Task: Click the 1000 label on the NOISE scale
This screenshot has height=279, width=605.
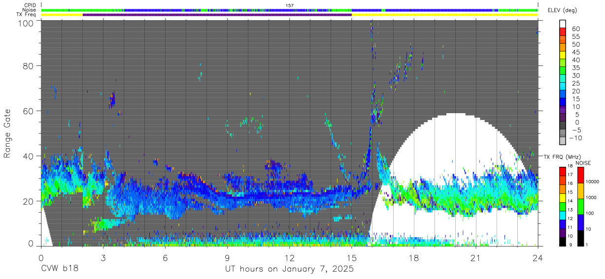Action: (591, 198)
